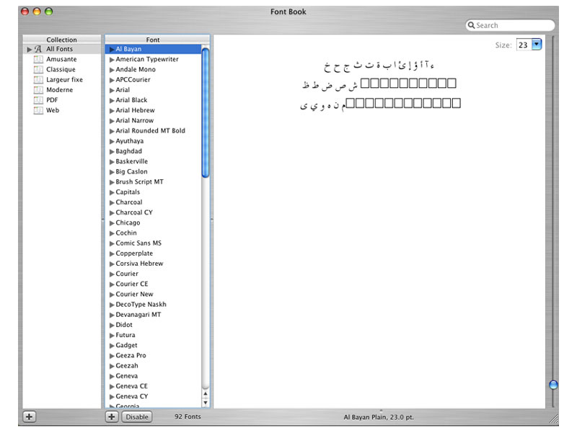This screenshot has width=577, height=432.
Task: Select the Brush Script MT font
Action: [139, 182]
